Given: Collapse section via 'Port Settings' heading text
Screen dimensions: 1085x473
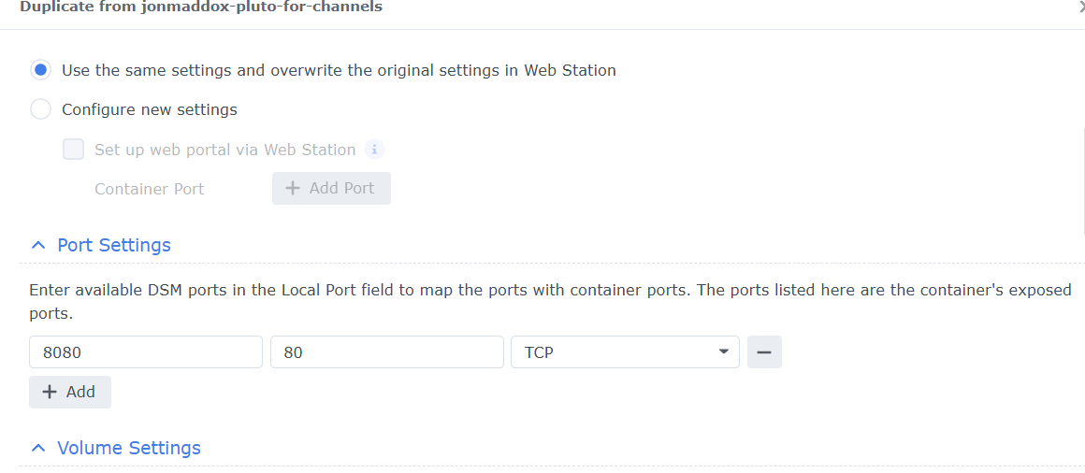Looking at the screenshot, I should click(114, 246).
